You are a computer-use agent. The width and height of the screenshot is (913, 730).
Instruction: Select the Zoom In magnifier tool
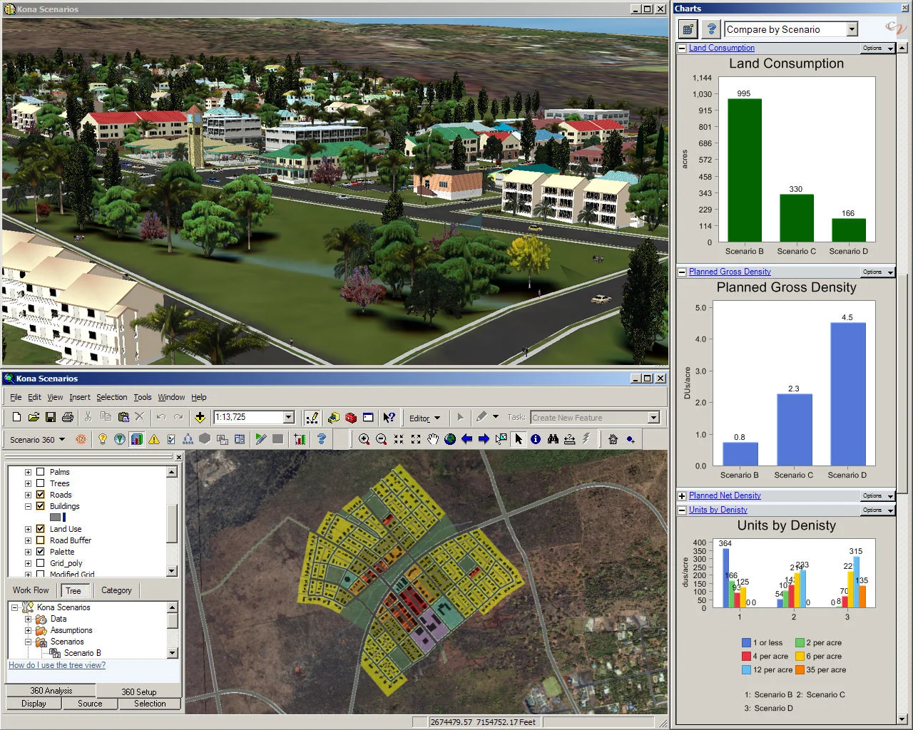pyautogui.click(x=364, y=439)
